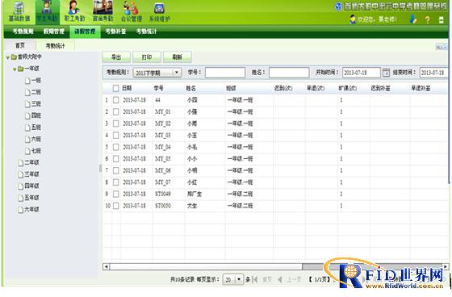The height and width of the screenshot is (297, 452).
Task: Click the horizontal scrollbar under the table
Action: [x=275, y=266]
